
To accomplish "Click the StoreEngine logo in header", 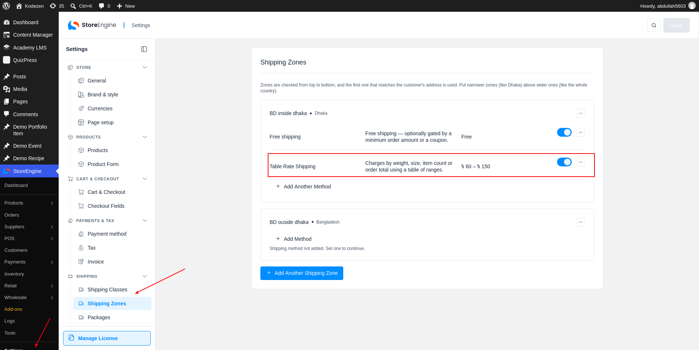I will (92, 25).
